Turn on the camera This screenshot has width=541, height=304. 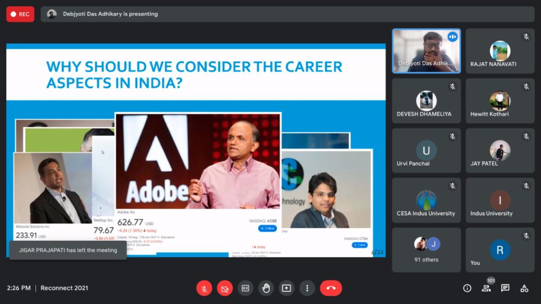(x=225, y=288)
